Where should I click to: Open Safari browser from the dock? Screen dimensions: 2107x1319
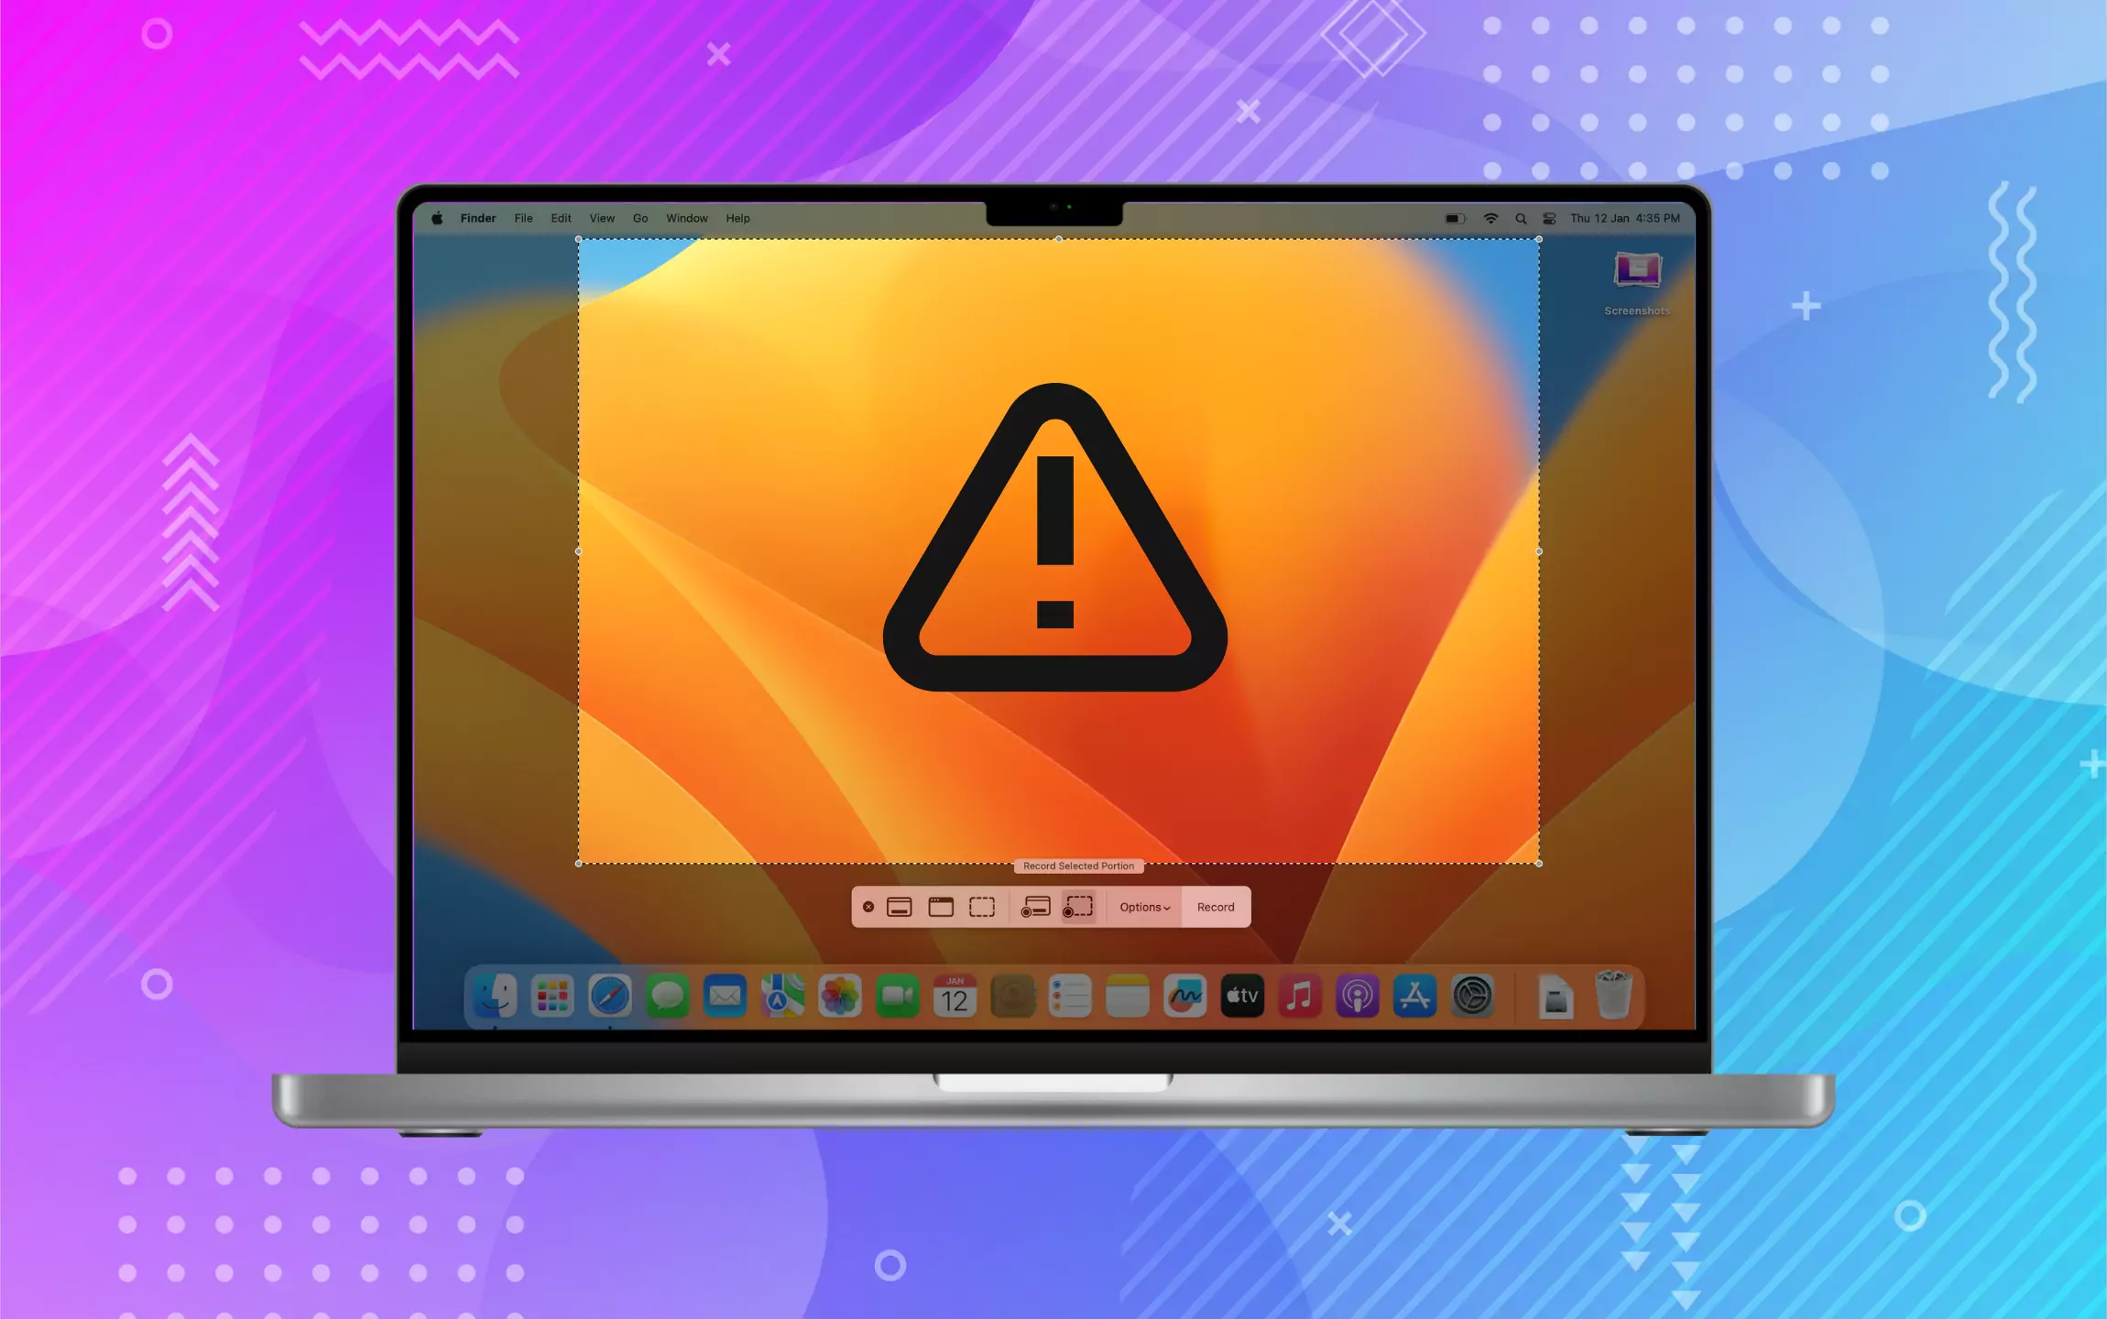pyautogui.click(x=606, y=997)
